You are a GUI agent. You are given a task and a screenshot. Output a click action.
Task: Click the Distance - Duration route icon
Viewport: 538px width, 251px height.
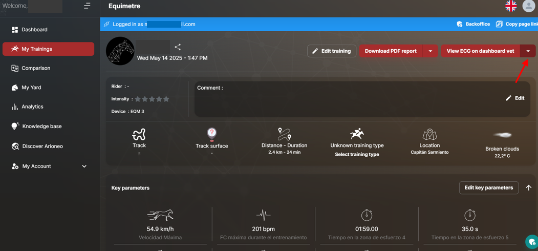coord(284,134)
